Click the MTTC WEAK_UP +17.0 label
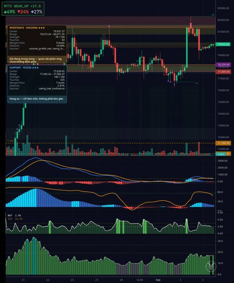The image size is (234, 283). point(22,6)
